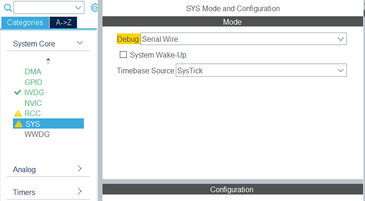
Task: Click the IWDG green checkmark icon
Action: (x=18, y=92)
